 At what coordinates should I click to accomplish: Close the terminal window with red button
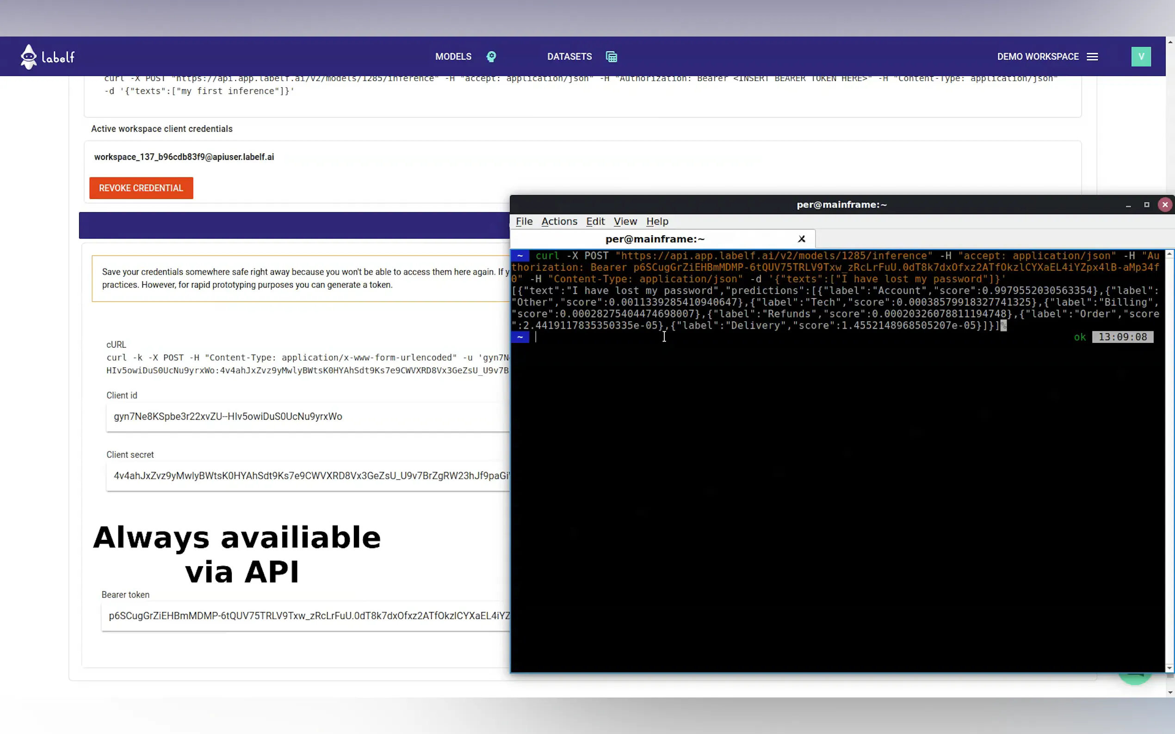(1164, 205)
